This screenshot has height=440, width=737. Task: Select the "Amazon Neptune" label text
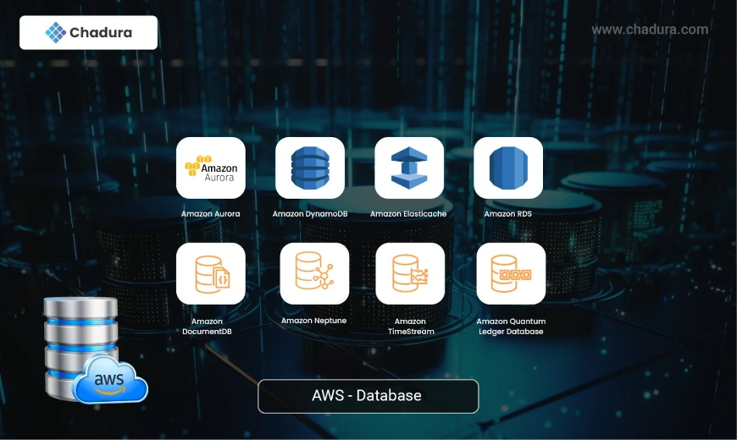[x=313, y=321]
